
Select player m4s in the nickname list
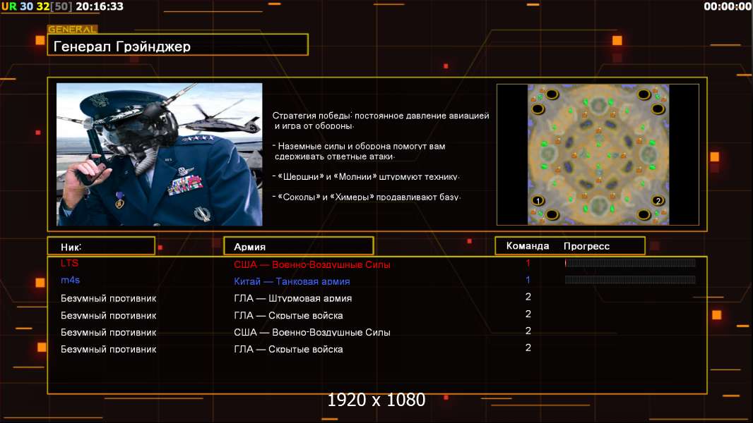[x=71, y=281]
